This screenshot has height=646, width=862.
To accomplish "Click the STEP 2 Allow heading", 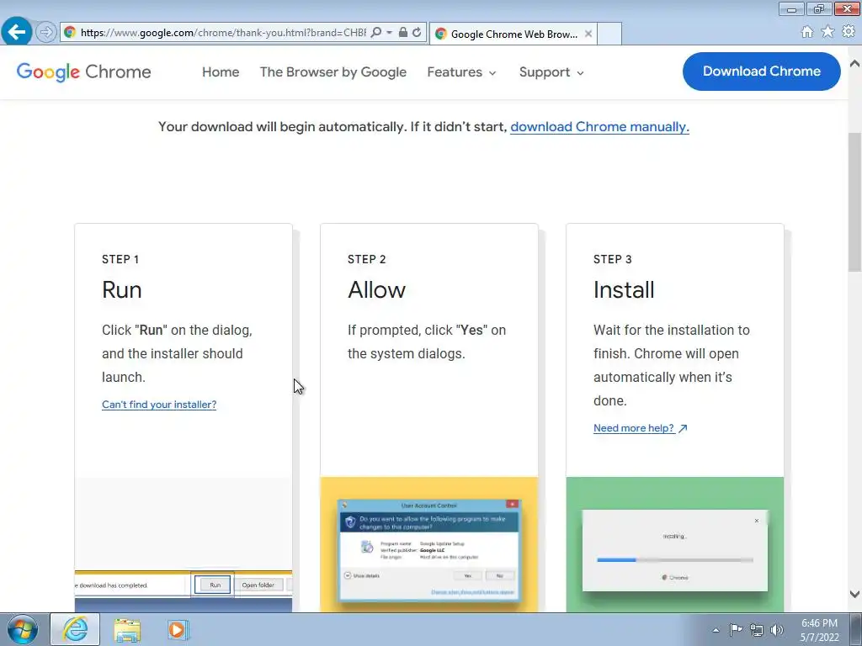I will click(376, 289).
